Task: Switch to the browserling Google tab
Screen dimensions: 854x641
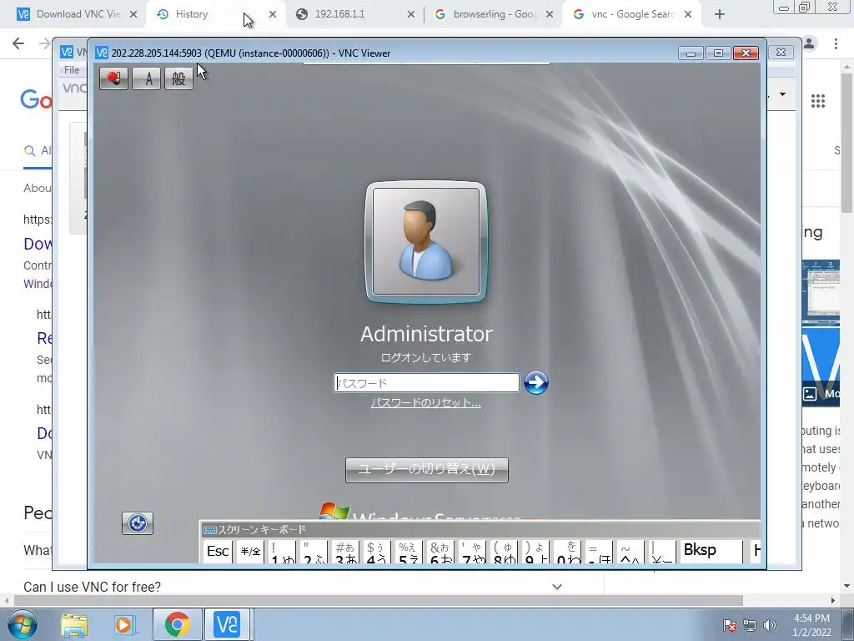Action: tap(495, 14)
